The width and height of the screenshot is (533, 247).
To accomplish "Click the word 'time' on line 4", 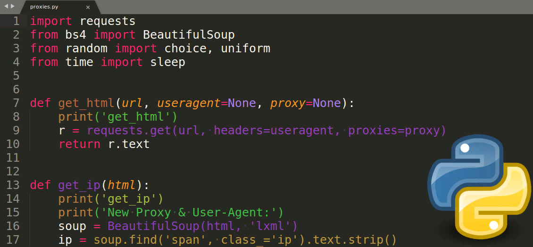I will [79, 62].
